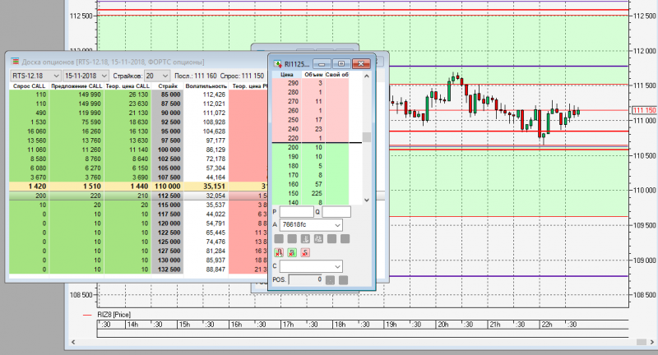This screenshot has height=355, width=658.
Task: Click the ask price 290 in order book
Action: 293,83
